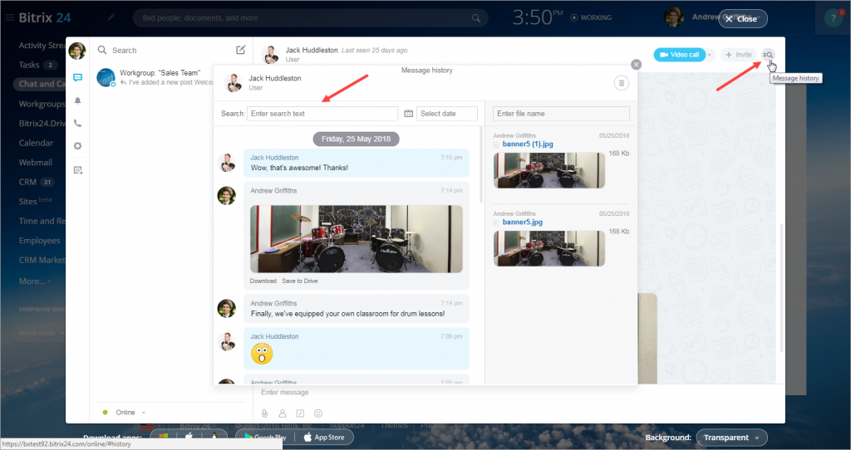Click the Windows download app icon
851x450 pixels.
(x=164, y=437)
